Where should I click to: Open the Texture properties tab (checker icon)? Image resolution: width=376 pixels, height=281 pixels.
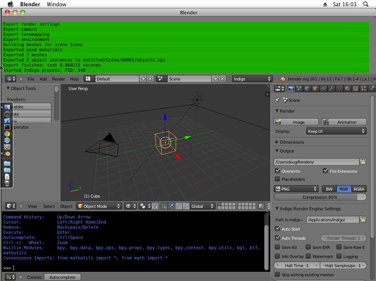click(355, 89)
